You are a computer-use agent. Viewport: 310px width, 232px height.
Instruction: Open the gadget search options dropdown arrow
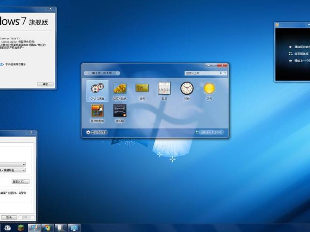pyautogui.click(x=225, y=73)
